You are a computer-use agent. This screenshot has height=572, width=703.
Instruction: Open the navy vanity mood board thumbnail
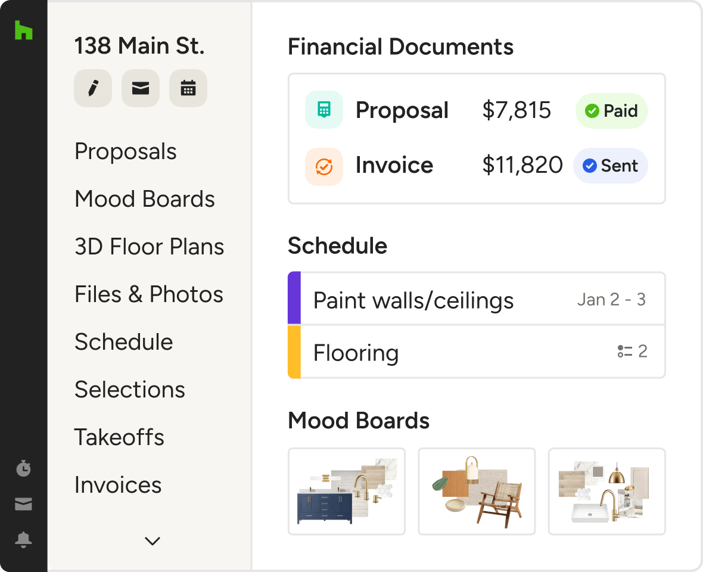point(347,492)
